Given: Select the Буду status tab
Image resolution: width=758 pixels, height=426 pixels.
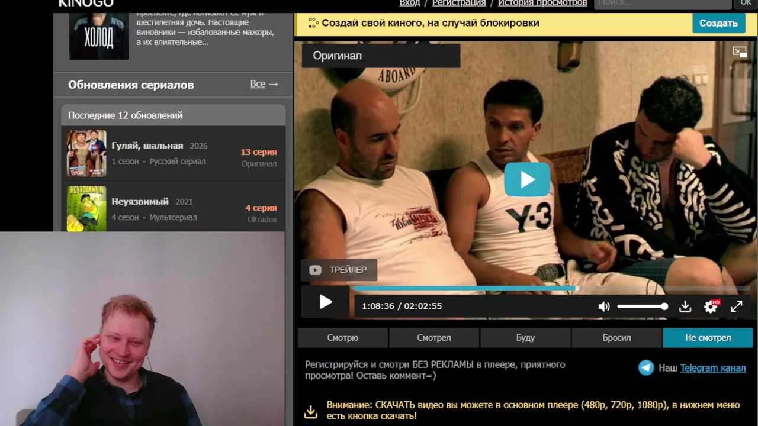Looking at the screenshot, I should [x=525, y=338].
